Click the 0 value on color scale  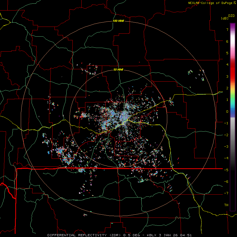click(x=227, y=112)
